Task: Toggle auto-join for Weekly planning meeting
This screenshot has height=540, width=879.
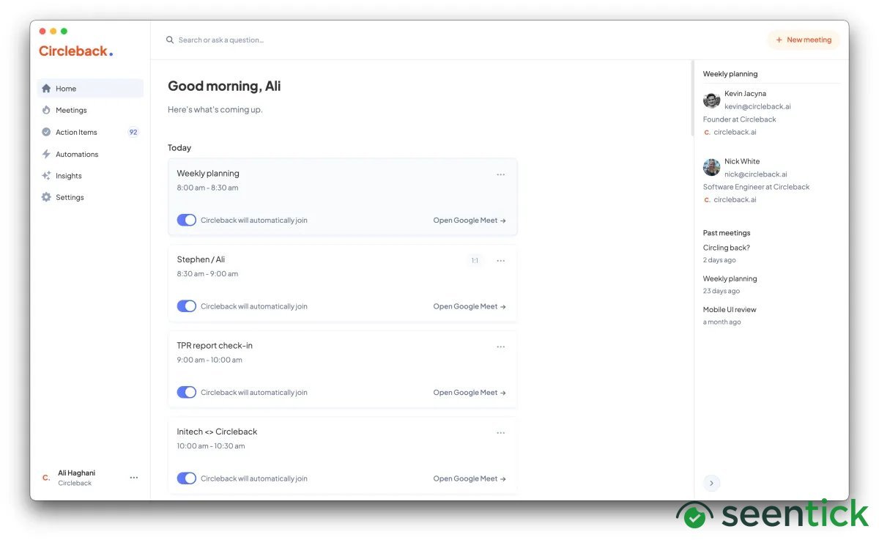Action: coord(187,220)
